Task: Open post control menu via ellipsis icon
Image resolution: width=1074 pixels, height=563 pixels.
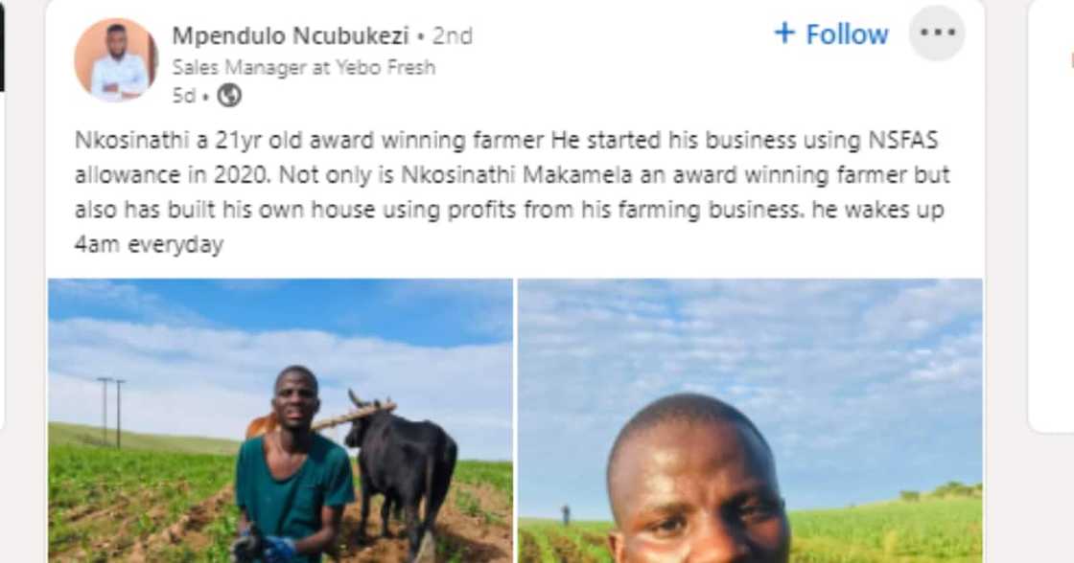Action: pyautogui.click(x=935, y=34)
